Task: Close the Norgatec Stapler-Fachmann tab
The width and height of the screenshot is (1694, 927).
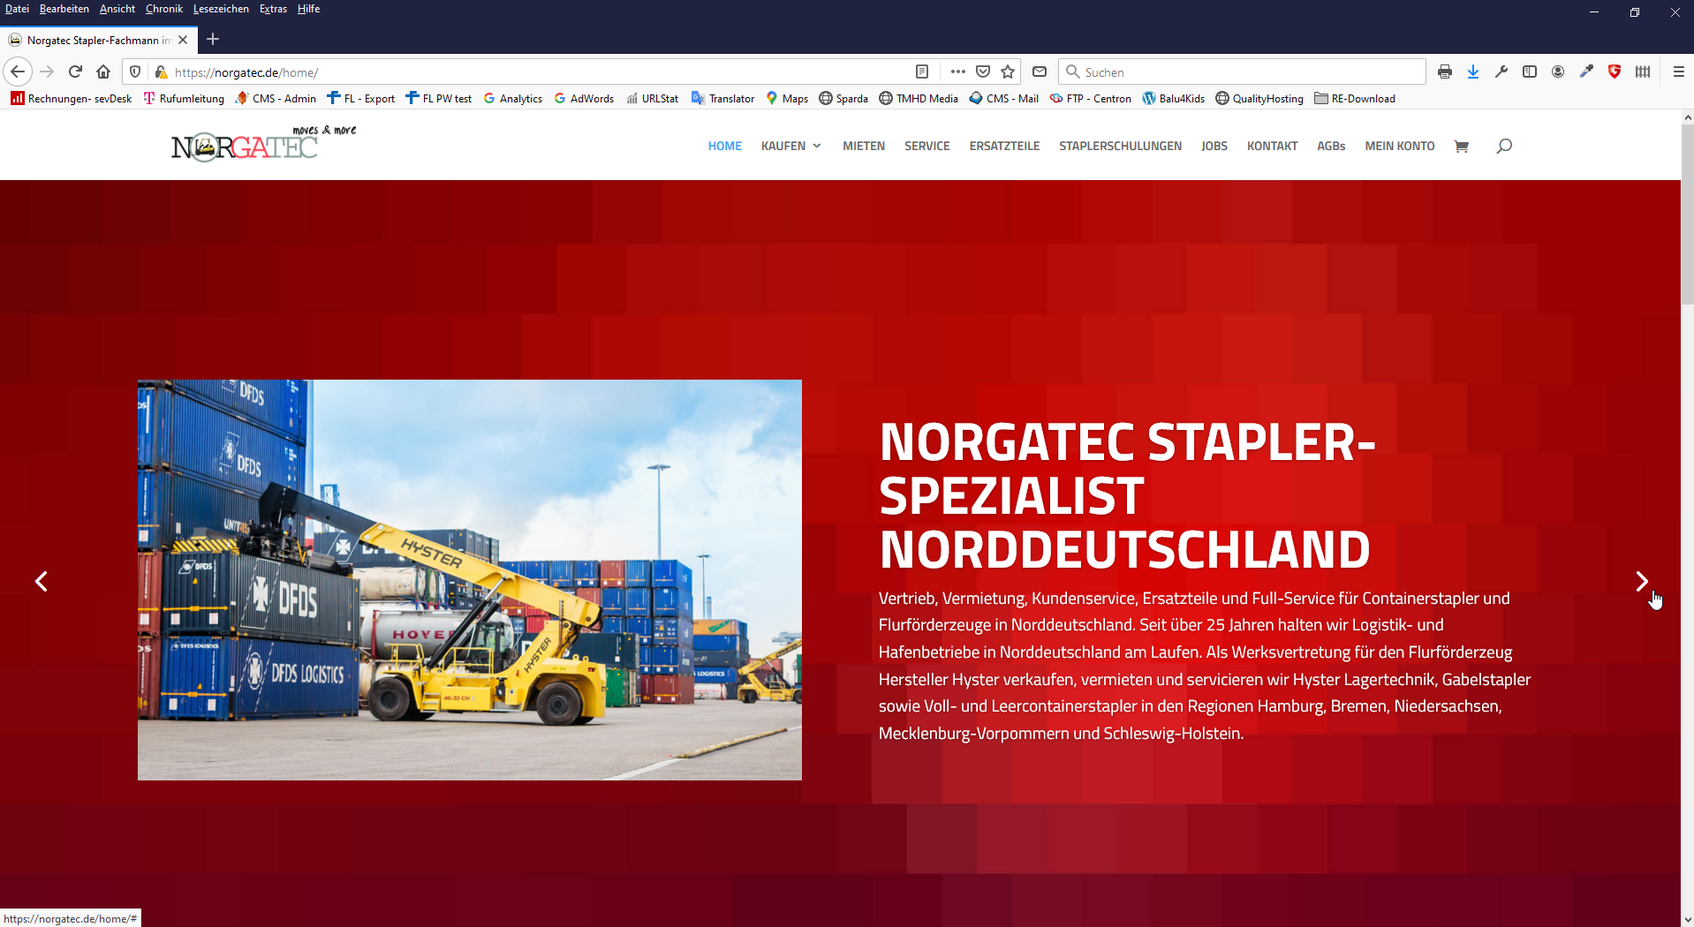Action: click(x=183, y=40)
